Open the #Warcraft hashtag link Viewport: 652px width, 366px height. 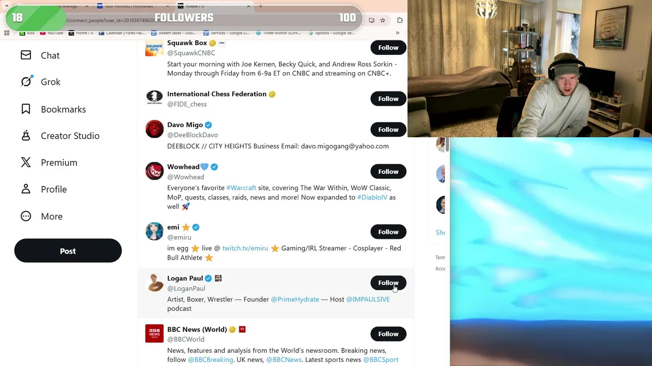241,188
